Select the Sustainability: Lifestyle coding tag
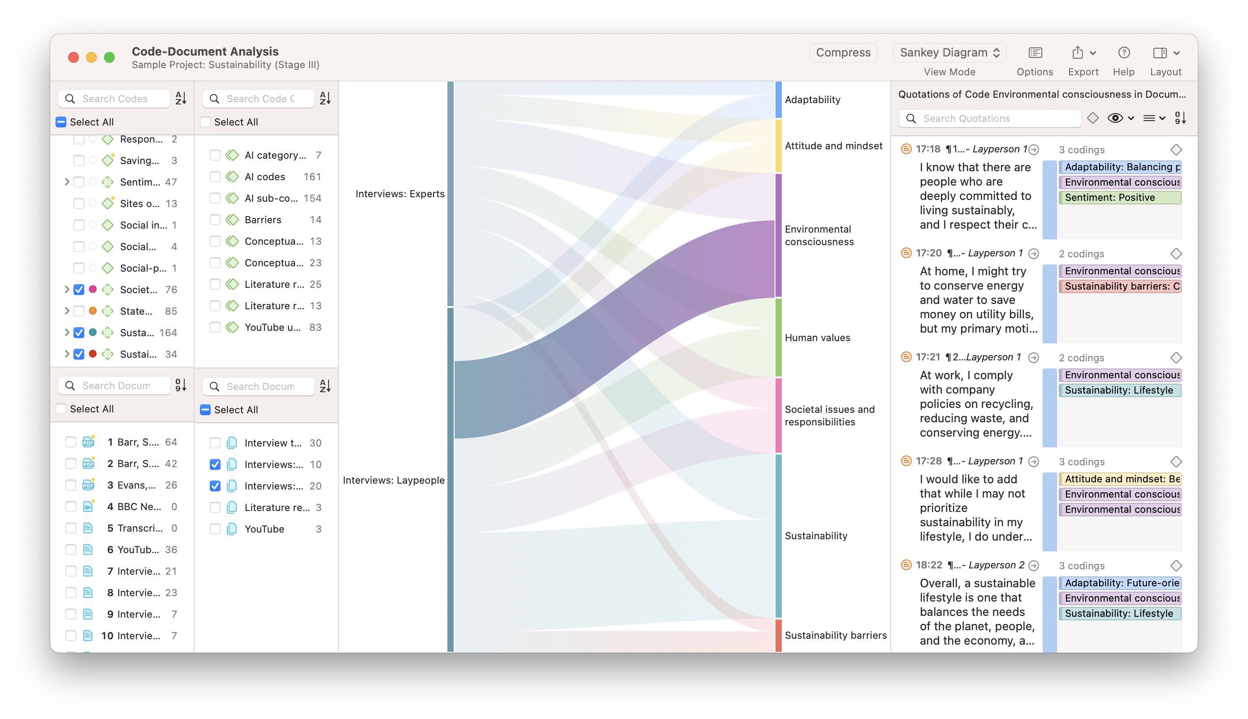The height and width of the screenshot is (719, 1248). click(x=1119, y=390)
